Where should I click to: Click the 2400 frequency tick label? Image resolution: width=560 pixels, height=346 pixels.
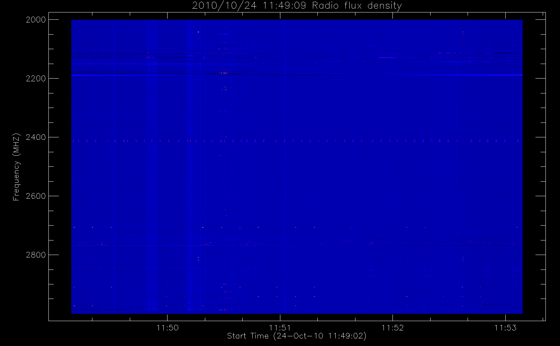coord(36,137)
